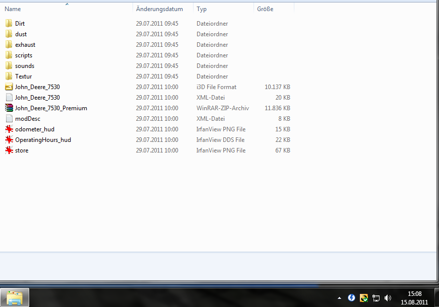This screenshot has height=307, width=439.
Task: Click the 15 KB size cell
Action: coord(283,129)
